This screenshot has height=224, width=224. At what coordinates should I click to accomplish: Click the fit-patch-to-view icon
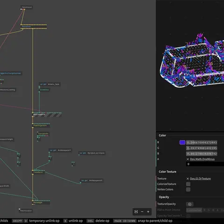pyautogui.click(x=136, y=211)
